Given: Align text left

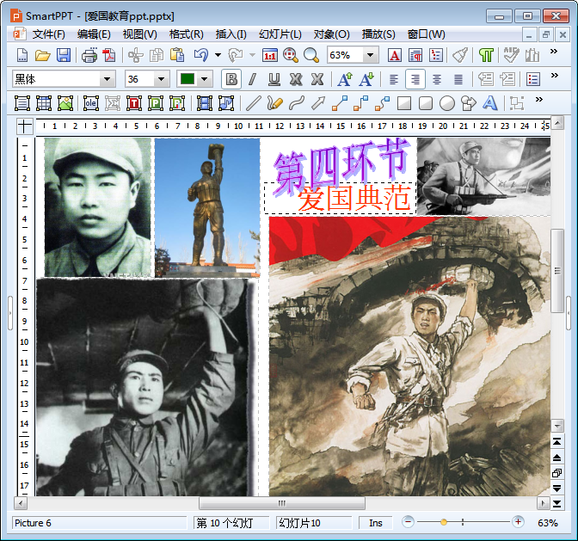Looking at the screenshot, I should [394, 79].
